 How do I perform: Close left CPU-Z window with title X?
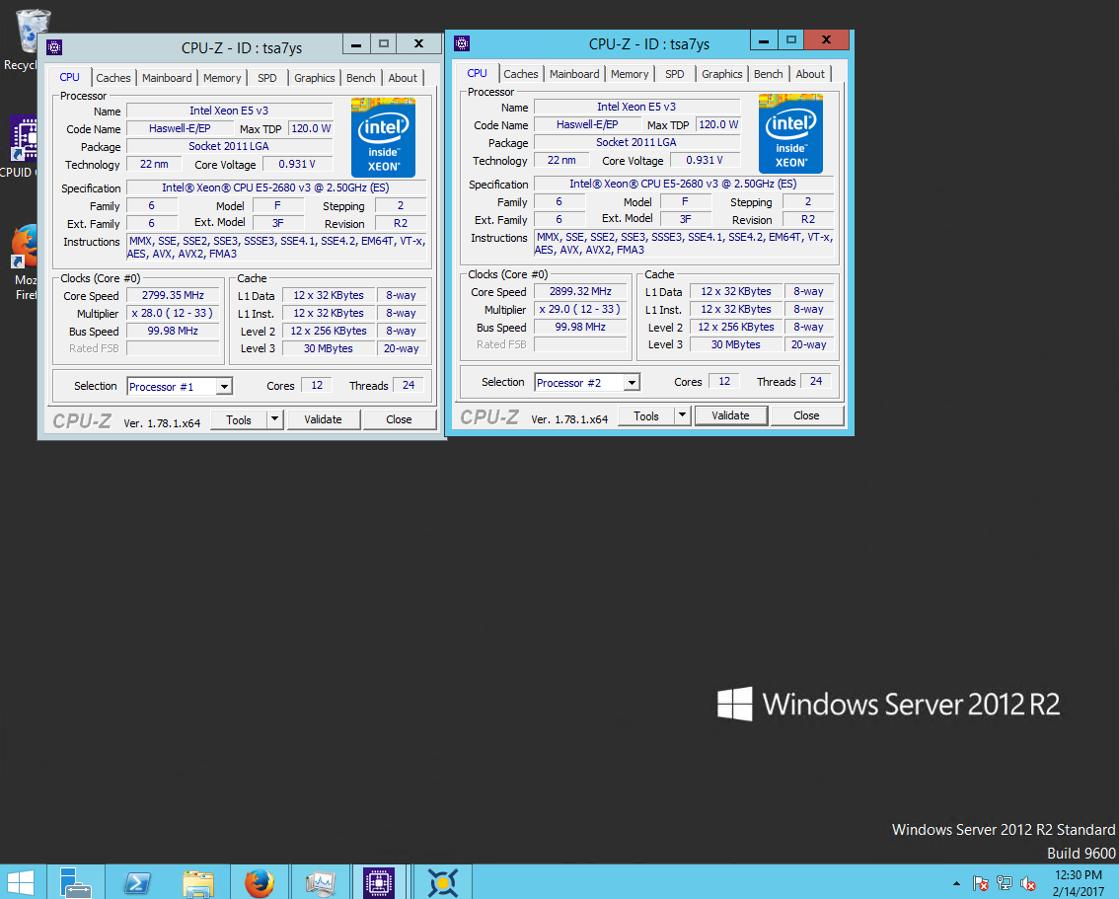point(419,44)
